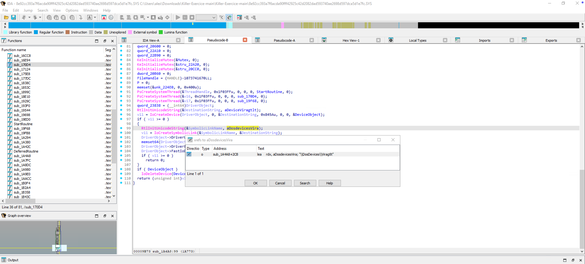Toggle breakpoint dot on line 96
The image size is (585, 264).
pyautogui.click(x=121, y=115)
